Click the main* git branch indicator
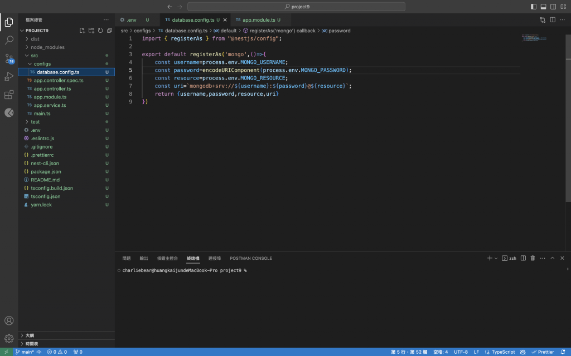 [x=25, y=352]
